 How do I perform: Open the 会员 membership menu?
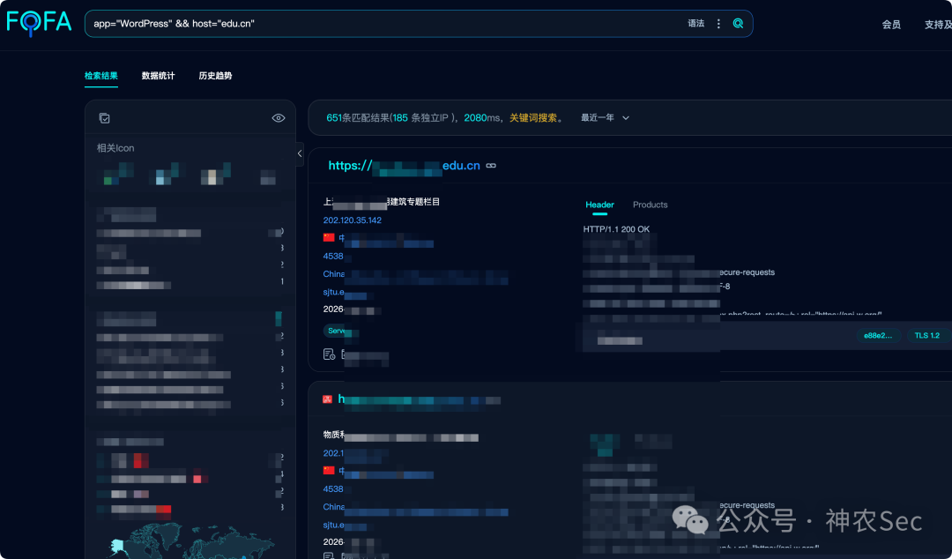click(x=891, y=25)
